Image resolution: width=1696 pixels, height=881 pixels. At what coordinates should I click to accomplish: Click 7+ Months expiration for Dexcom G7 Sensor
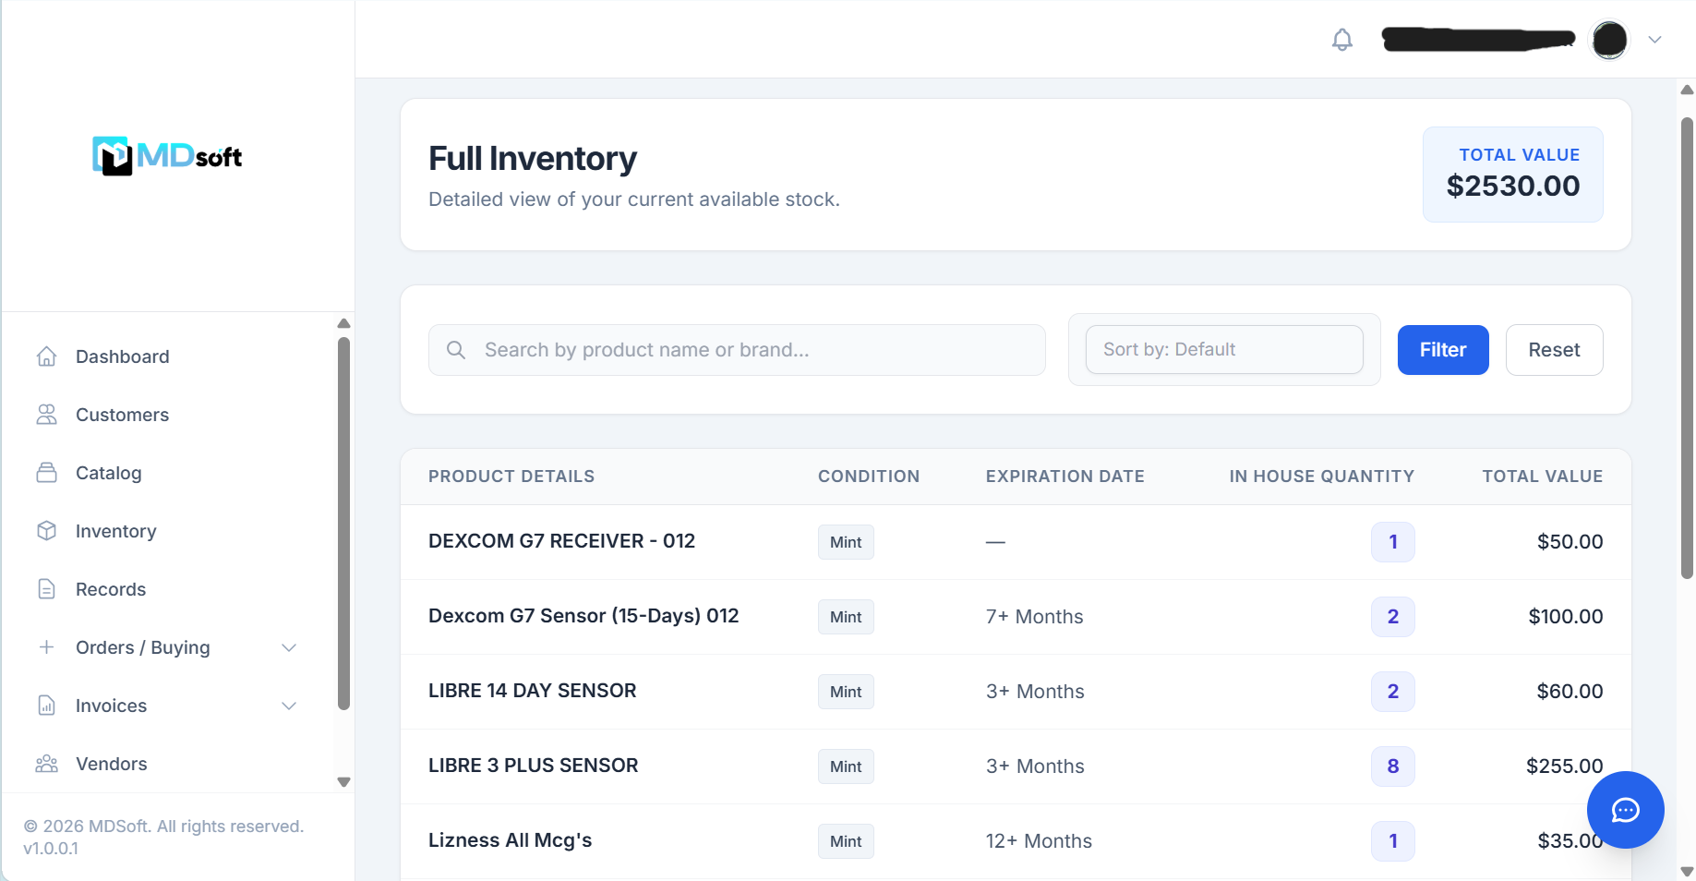1034,617
